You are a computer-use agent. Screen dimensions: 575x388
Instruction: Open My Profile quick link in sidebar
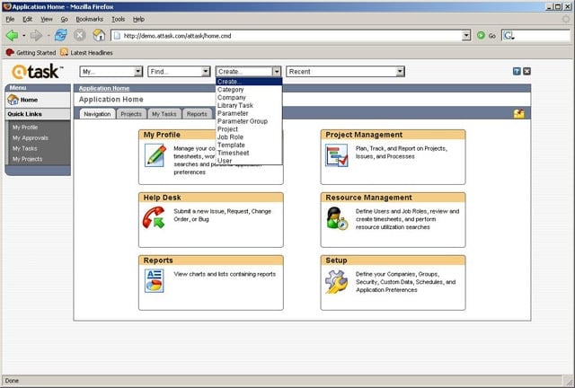pyautogui.click(x=25, y=128)
